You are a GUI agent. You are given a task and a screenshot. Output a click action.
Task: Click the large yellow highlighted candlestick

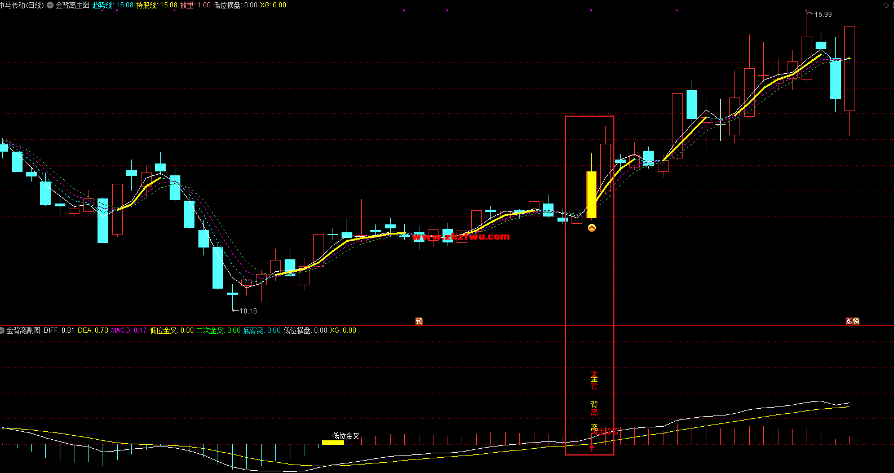591,194
